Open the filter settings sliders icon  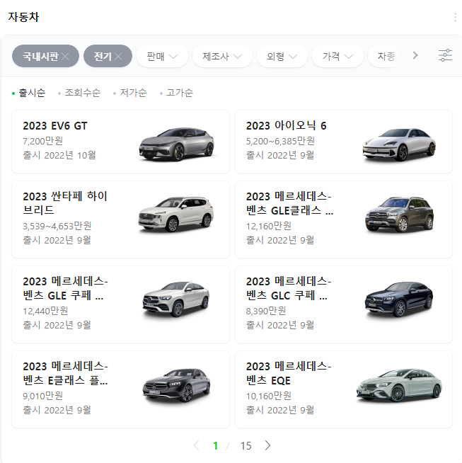[x=445, y=55]
